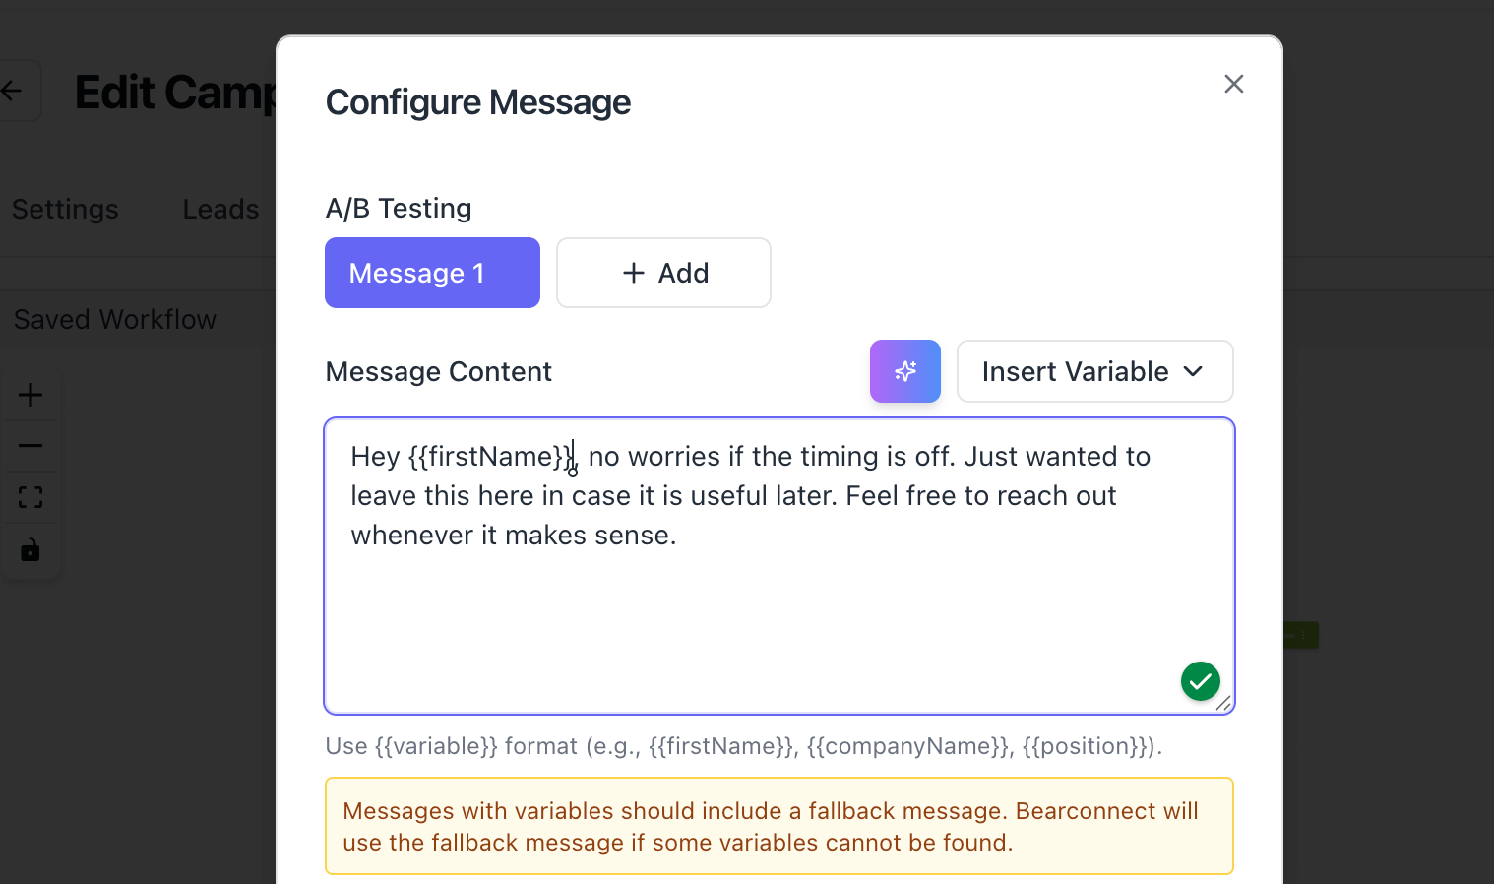The height and width of the screenshot is (884, 1494).
Task: Close the Configure Message dialog
Action: 1233,84
